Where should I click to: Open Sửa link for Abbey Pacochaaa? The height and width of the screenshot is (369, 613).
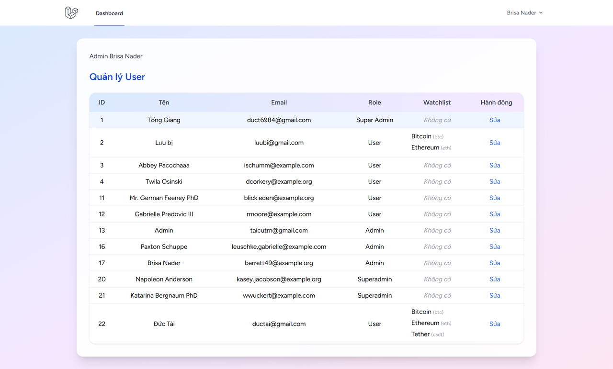click(x=495, y=165)
